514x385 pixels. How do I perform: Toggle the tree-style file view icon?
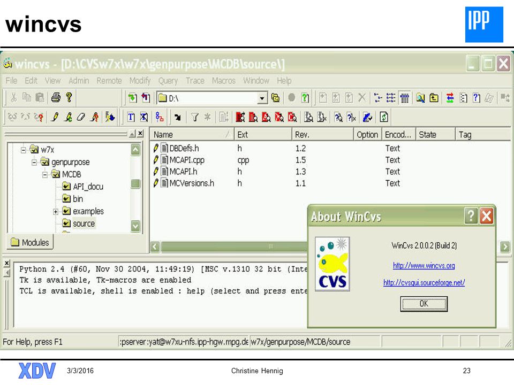(x=378, y=97)
